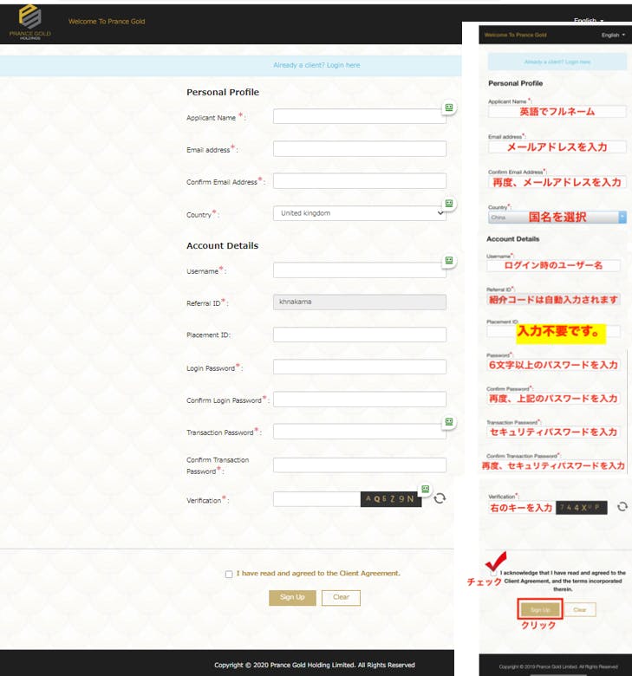Click green autofill icon beside Transaction Password field

(x=449, y=422)
